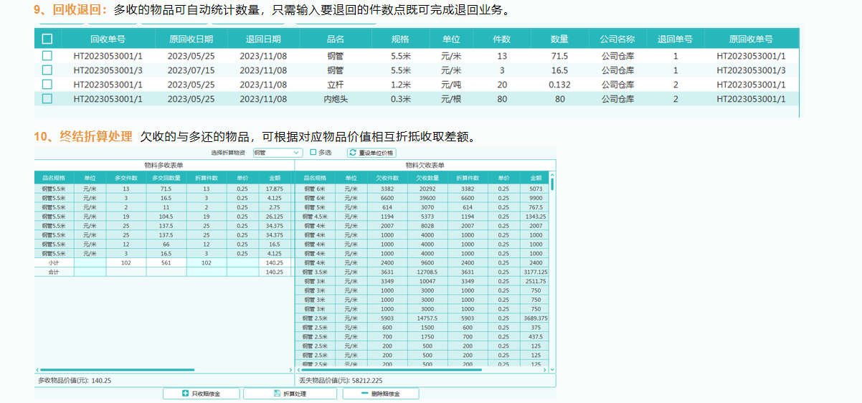Image resolution: width=862 pixels, height=403 pixels.
Task: Open the 选择折算物资 dropdown showing 钢管
Action: click(277, 153)
